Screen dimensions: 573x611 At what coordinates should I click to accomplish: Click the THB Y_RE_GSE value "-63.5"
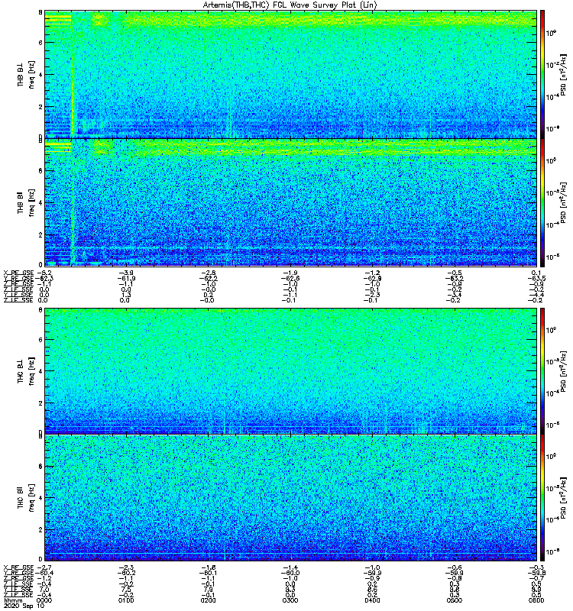[x=536, y=278]
